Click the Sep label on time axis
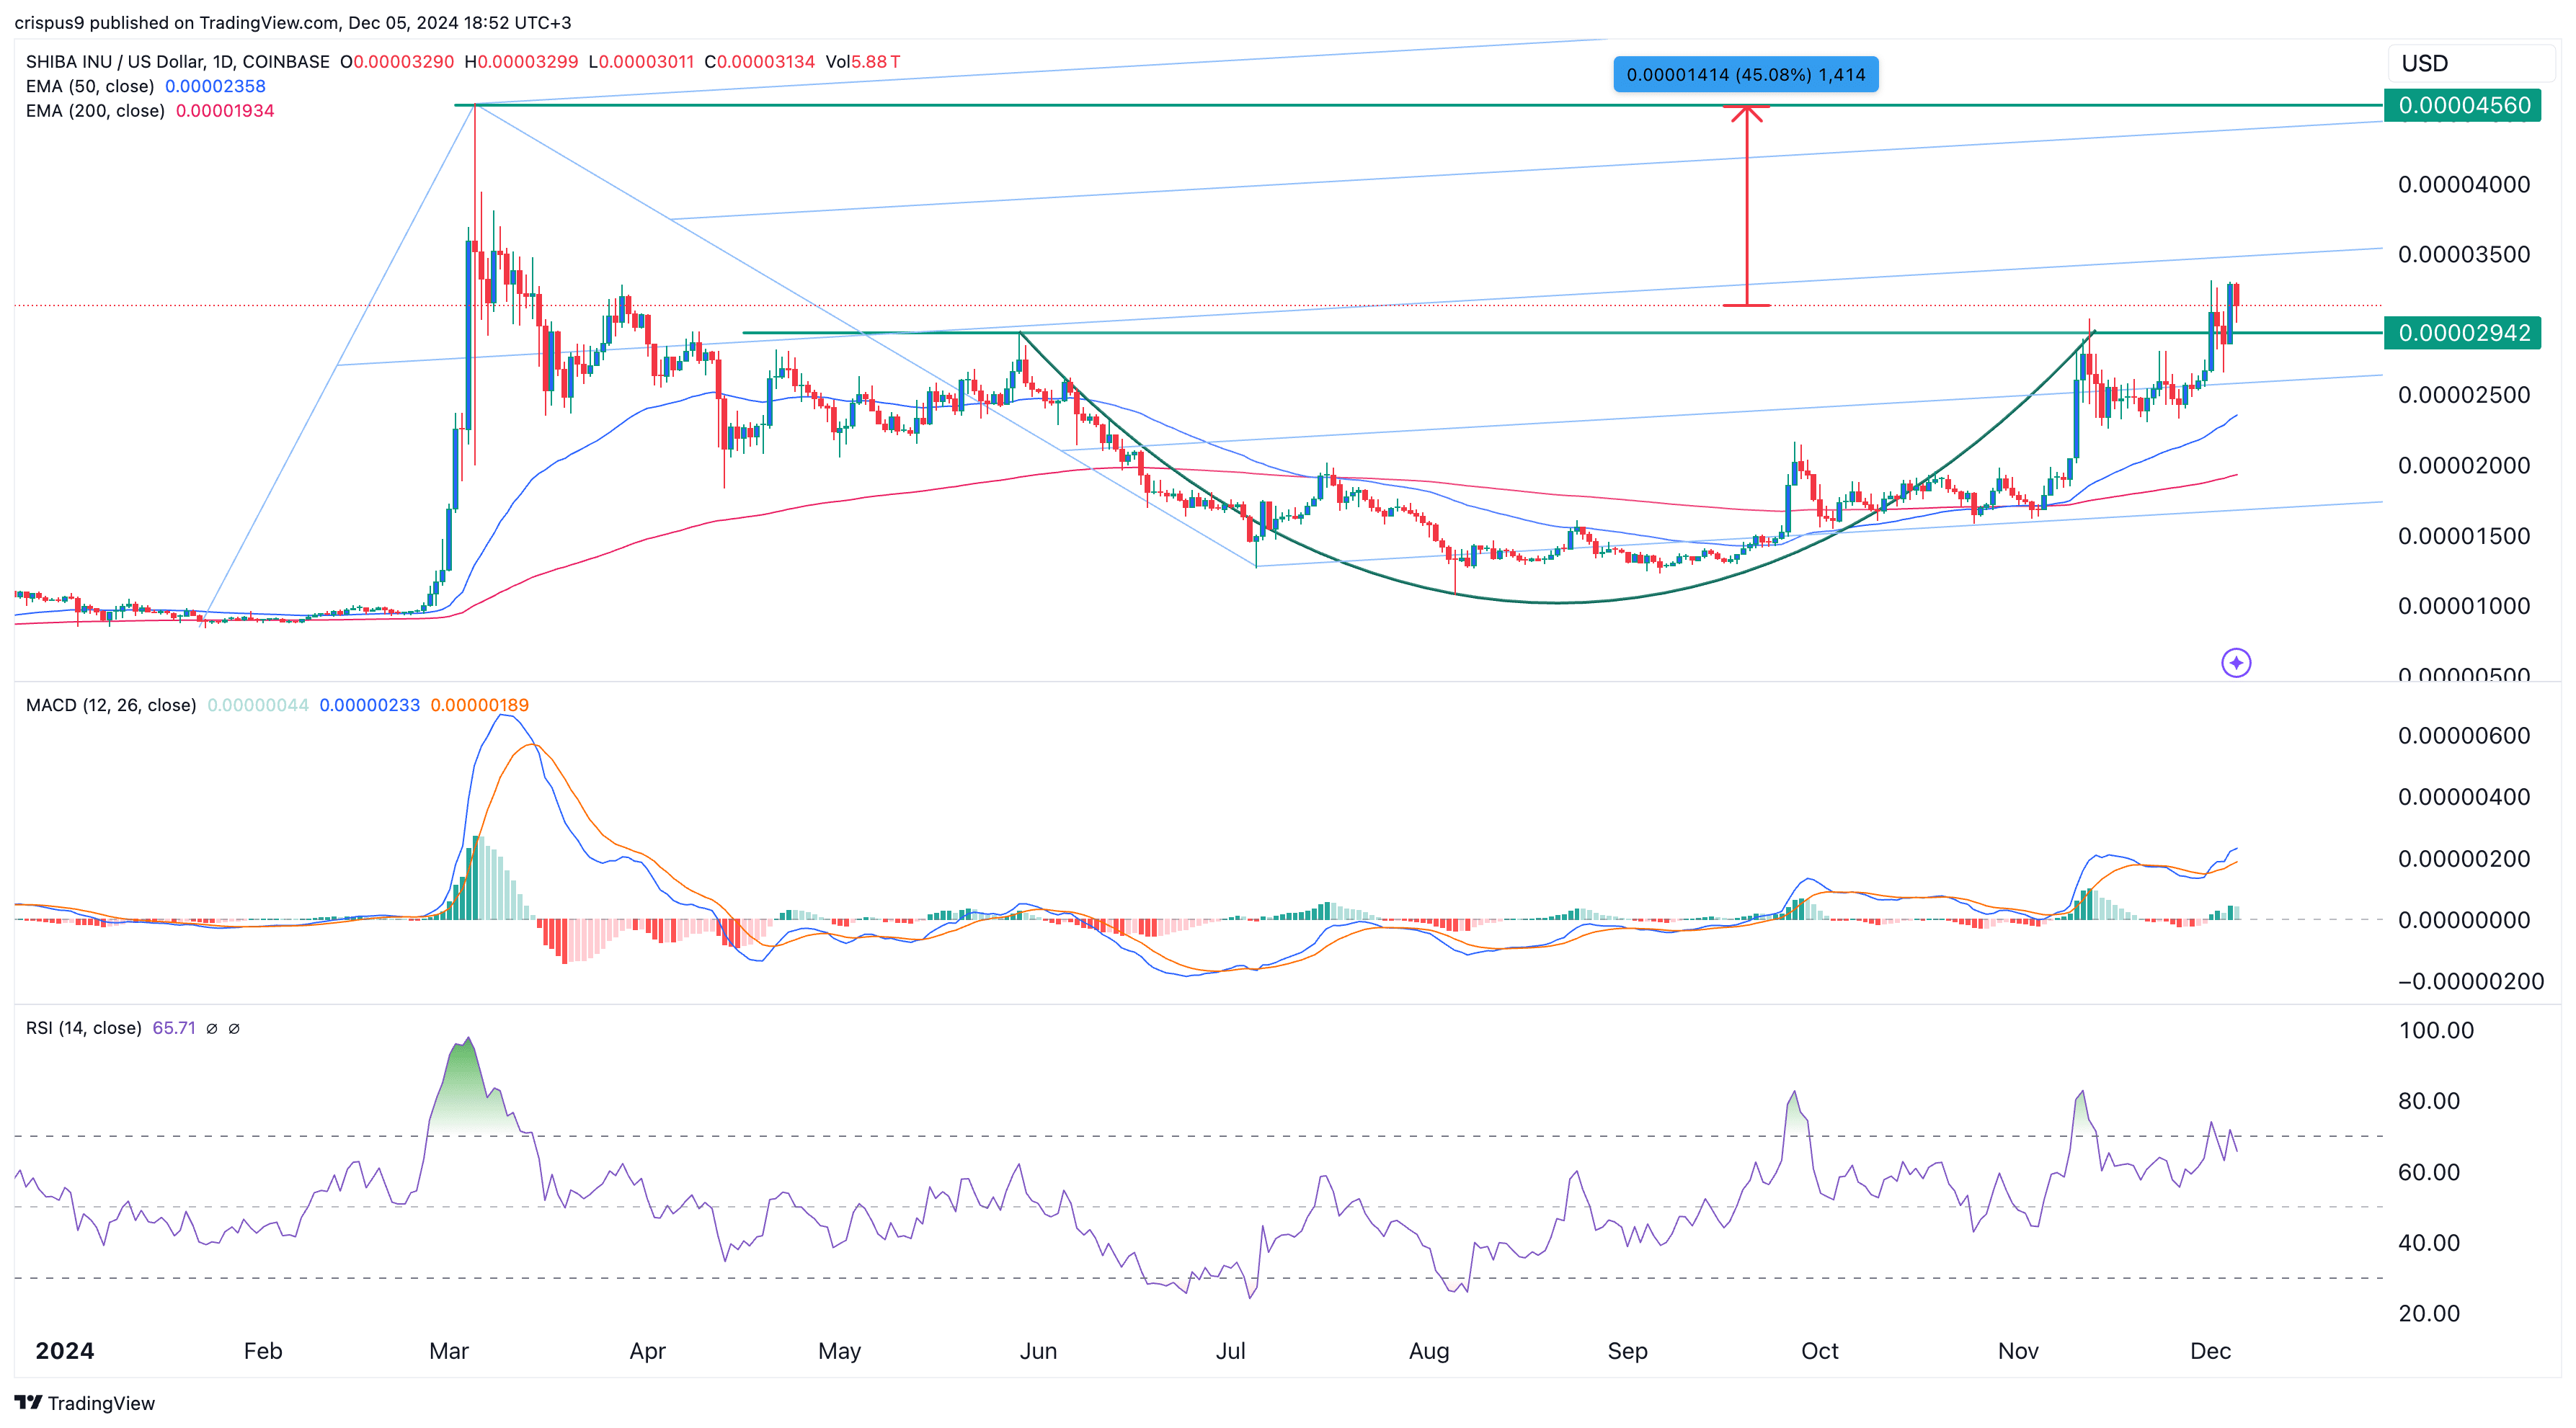The width and height of the screenshot is (2576, 1428). click(1627, 1351)
